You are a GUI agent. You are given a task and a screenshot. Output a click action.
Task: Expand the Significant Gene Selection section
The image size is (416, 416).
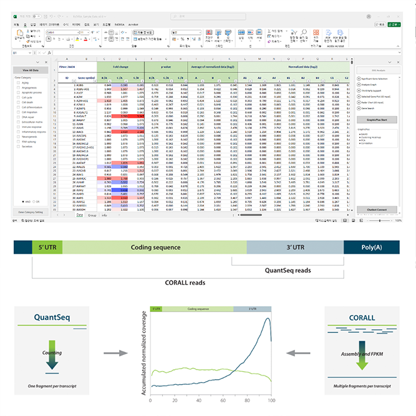pyautogui.click(x=359, y=79)
